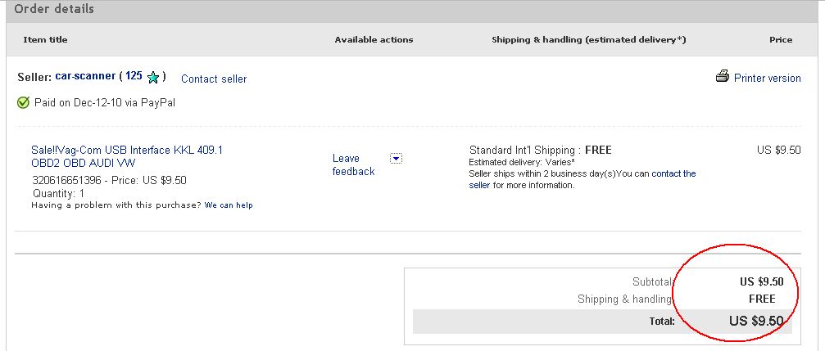Click the Shipping & handling column header

tap(589, 39)
